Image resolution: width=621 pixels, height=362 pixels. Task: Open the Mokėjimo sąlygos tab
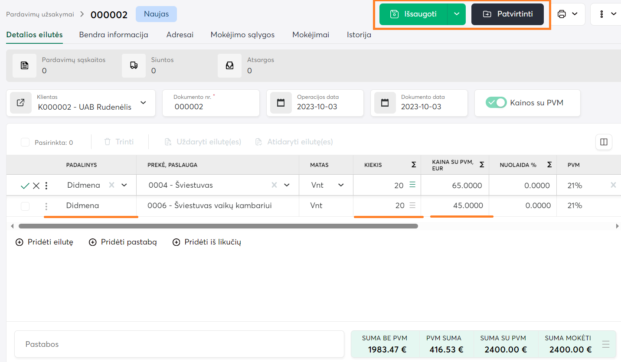pos(242,35)
